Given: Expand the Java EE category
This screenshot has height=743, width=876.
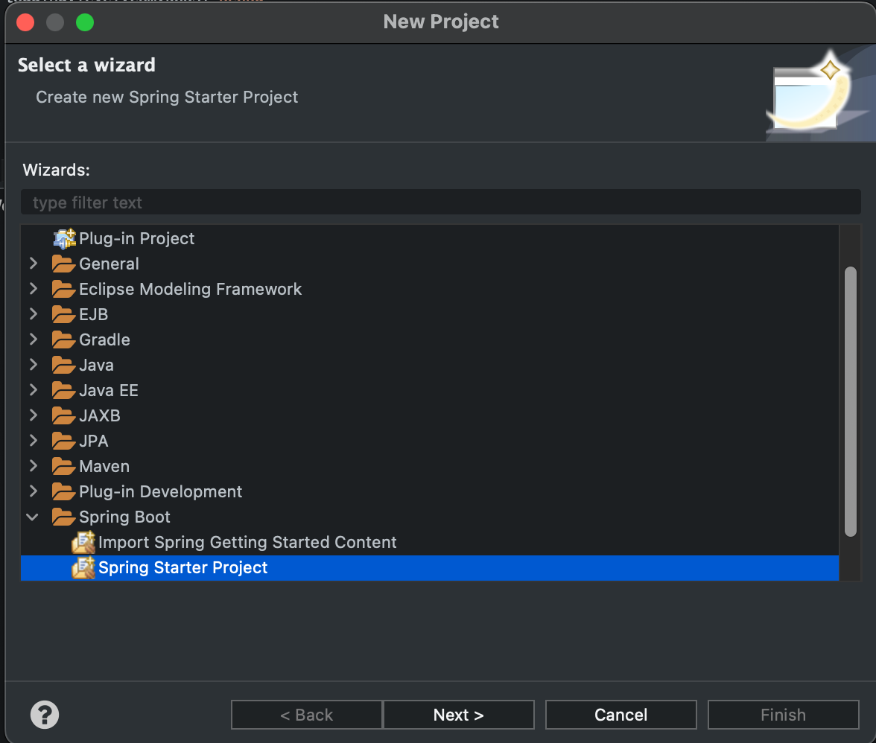Looking at the screenshot, I should (x=33, y=389).
